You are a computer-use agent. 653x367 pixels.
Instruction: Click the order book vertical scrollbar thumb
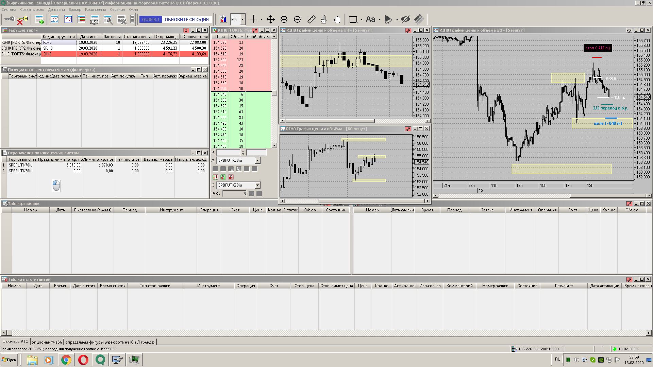pyautogui.click(x=274, y=92)
